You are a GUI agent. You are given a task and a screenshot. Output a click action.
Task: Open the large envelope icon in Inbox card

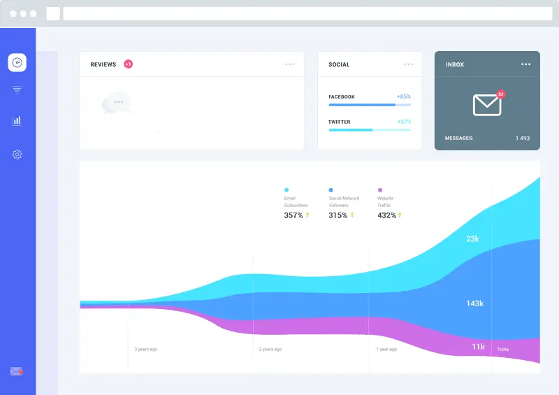tap(487, 105)
